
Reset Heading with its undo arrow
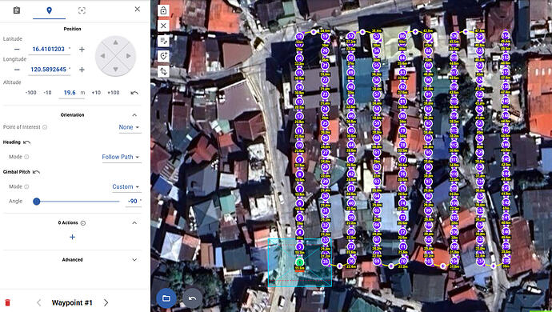tap(26, 142)
